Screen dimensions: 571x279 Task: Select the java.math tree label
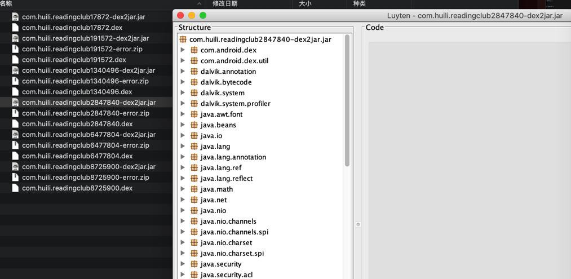coord(216,189)
